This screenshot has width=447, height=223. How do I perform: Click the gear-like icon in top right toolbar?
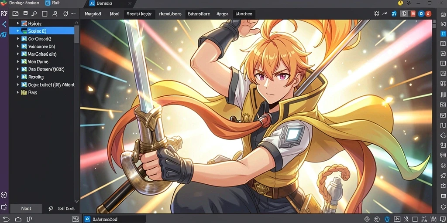pos(377,14)
